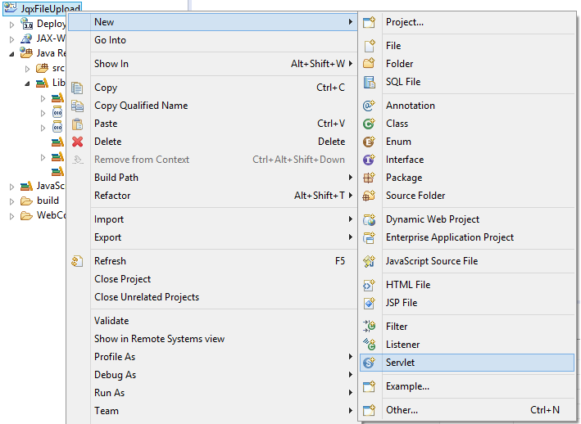The width and height of the screenshot is (581, 424).
Task: Click the Servlet icon in New submenu
Action: 369,363
